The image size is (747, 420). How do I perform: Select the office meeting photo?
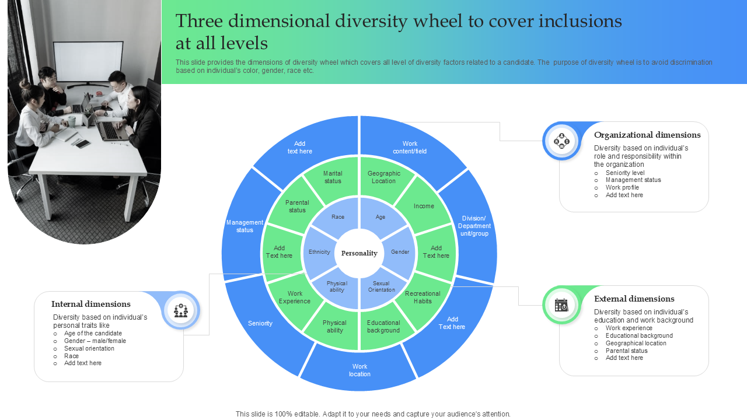(84, 121)
